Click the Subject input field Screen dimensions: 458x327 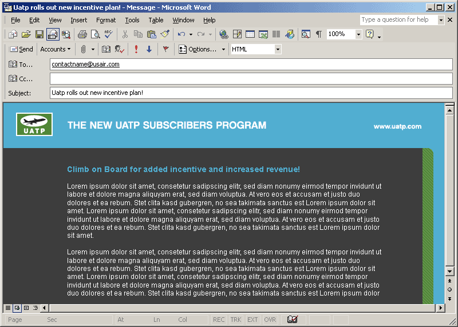[251, 93]
